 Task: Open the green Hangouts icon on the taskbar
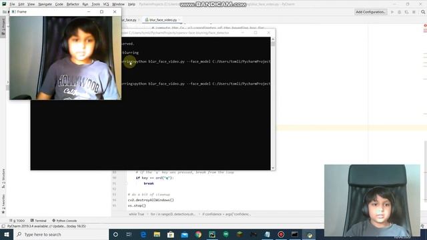(226, 234)
